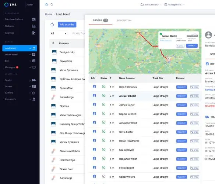Image resolution: width=215 pixels, height=184 pixels.
Task: Open info badge icon for Mia Caldwell
Action: tap(94, 150)
